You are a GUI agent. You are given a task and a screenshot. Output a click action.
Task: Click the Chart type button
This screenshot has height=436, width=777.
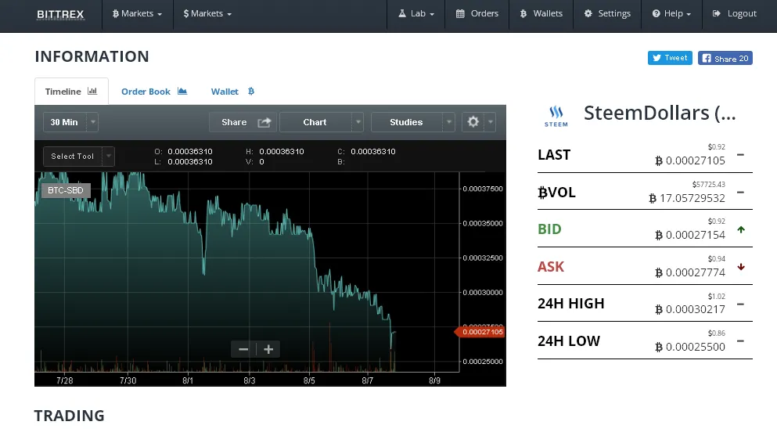[x=315, y=122]
